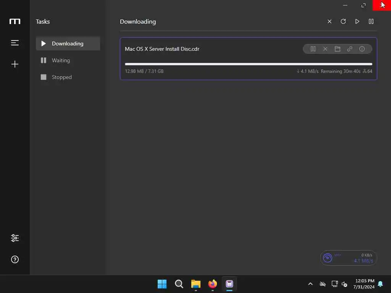Maximize the Motrix window
391x293 pixels.
coord(364,5)
